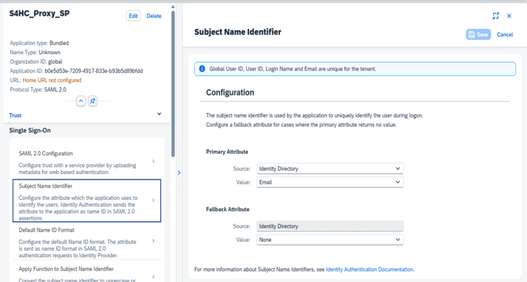Click the pin header icon

[x=93, y=101]
